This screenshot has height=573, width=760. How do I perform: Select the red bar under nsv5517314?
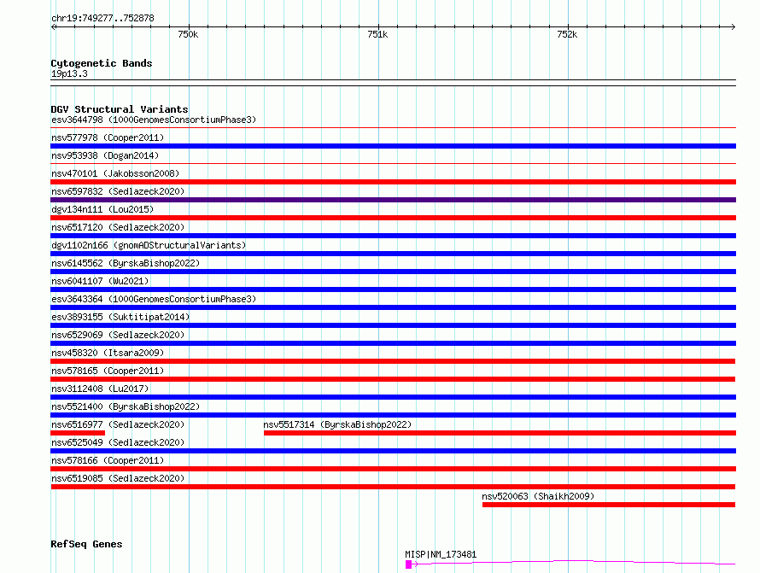(500, 433)
